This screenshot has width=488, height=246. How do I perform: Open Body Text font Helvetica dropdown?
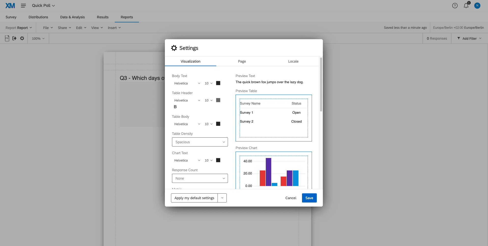187,83
